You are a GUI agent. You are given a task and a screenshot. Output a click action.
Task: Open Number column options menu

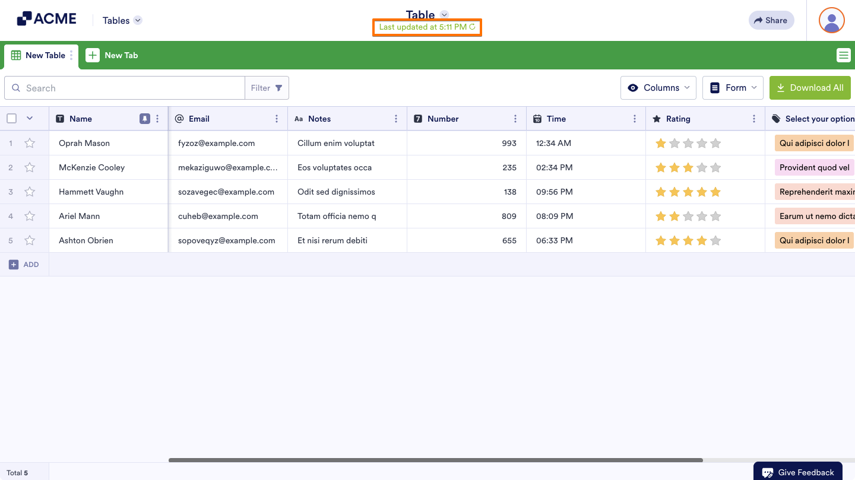[515, 119]
